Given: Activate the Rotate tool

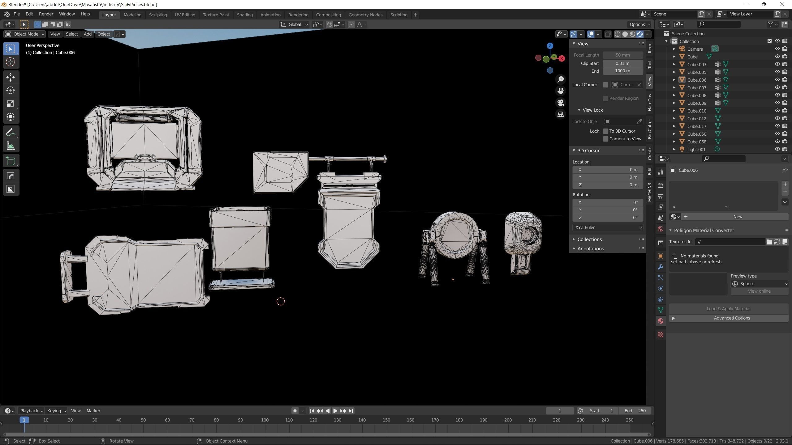Looking at the screenshot, I should point(11,90).
